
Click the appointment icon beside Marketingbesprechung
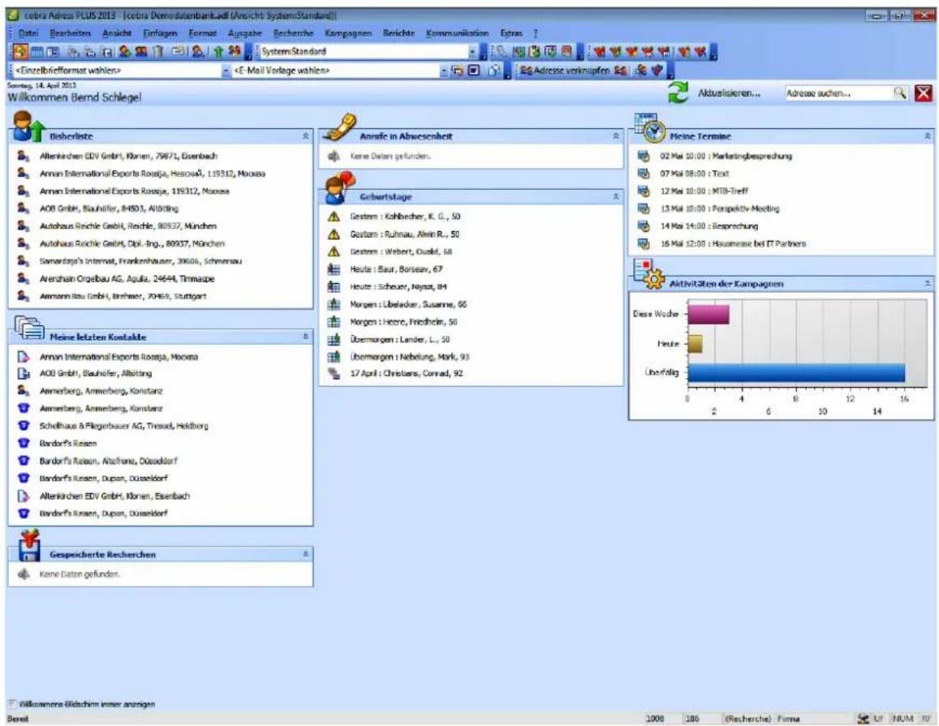pyautogui.click(x=643, y=157)
